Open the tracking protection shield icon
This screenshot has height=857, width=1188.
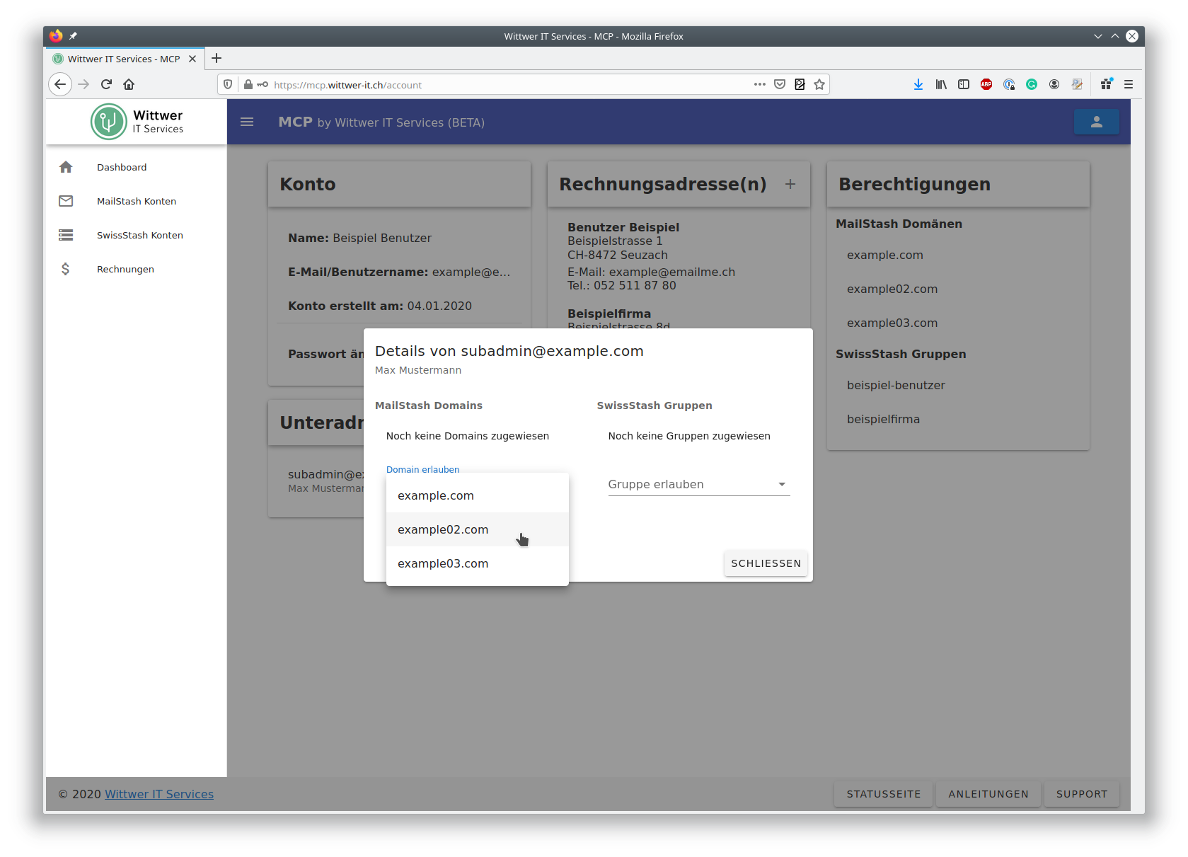coord(228,85)
